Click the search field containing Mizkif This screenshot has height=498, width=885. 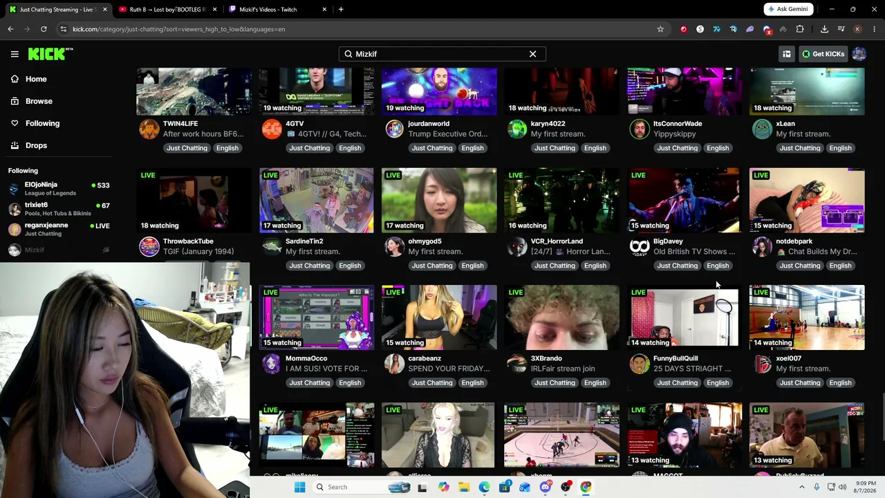click(x=442, y=54)
